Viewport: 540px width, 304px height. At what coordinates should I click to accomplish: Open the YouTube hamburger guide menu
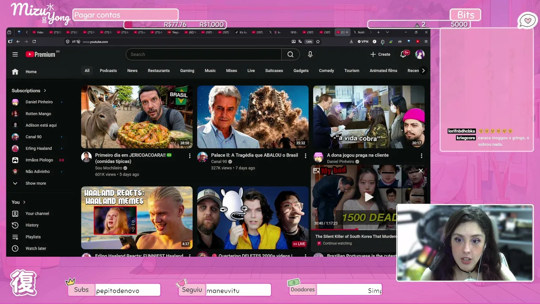coord(15,54)
